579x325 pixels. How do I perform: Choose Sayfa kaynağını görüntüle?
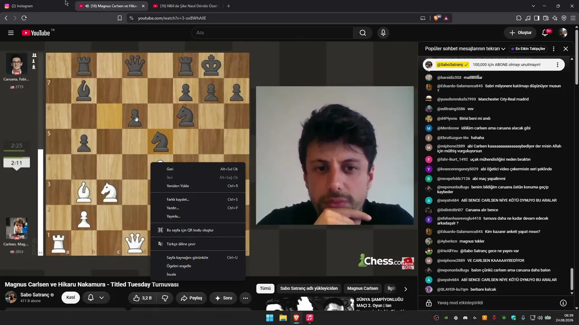tap(198, 258)
